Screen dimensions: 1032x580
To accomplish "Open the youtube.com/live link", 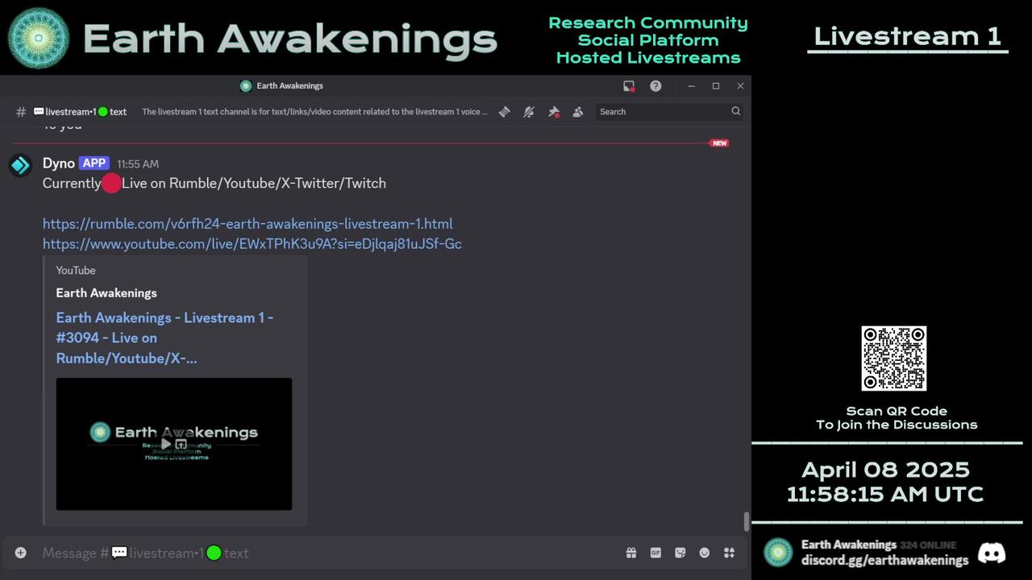I will (252, 244).
